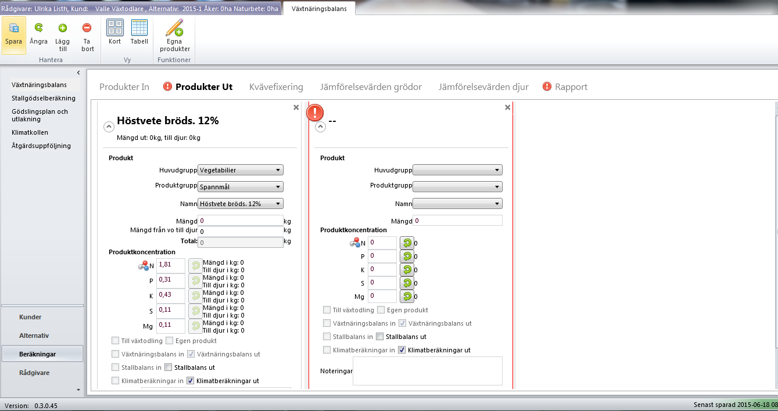Click molecule icon next to N in empty card
778x411 pixels.
(354, 243)
